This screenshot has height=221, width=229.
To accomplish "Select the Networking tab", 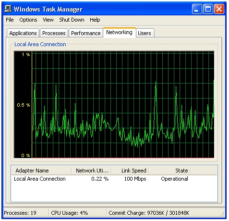I will (x=120, y=32).
